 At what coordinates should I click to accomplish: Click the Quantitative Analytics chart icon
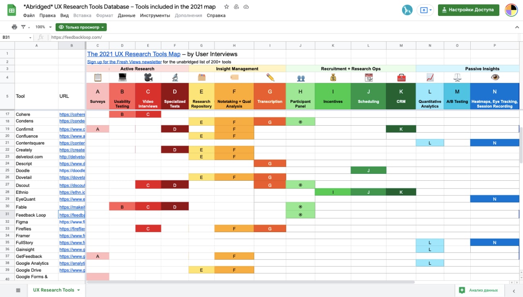click(430, 77)
